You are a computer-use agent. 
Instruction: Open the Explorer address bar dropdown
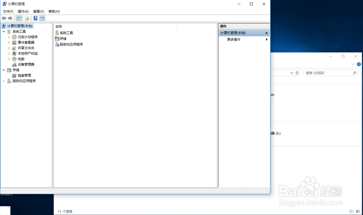[x=291, y=73]
